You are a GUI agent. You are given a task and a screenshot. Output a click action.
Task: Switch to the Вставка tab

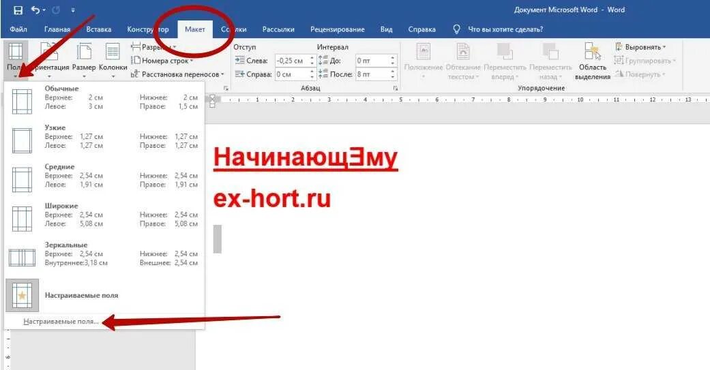pyautogui.click(x=99, y=29)
